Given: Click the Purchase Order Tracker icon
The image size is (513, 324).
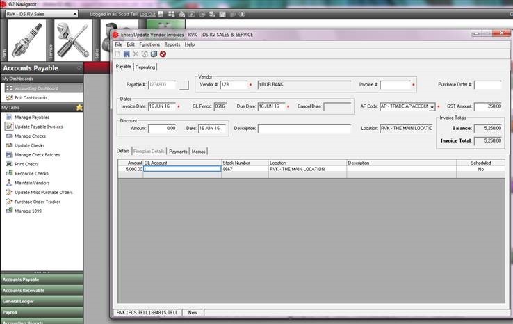Looking at the screenshot, I should point(9,202).
